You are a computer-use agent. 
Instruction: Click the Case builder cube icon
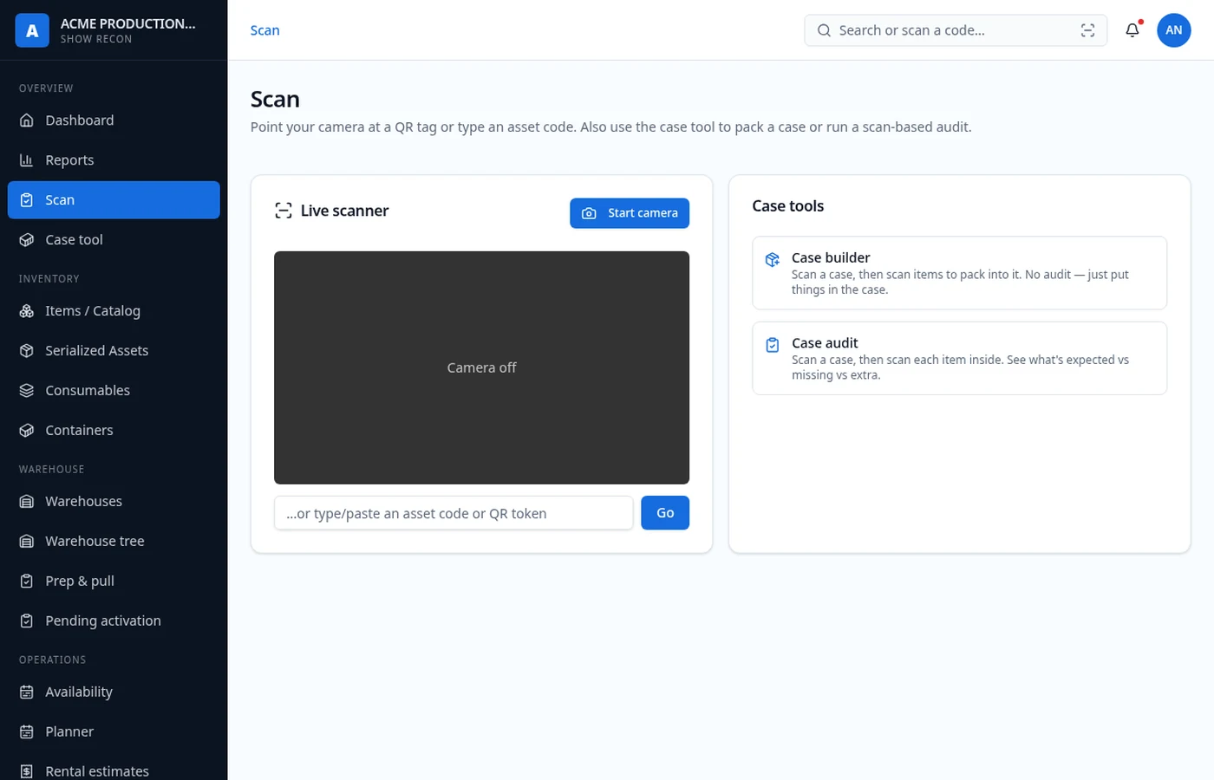(773, 259)
